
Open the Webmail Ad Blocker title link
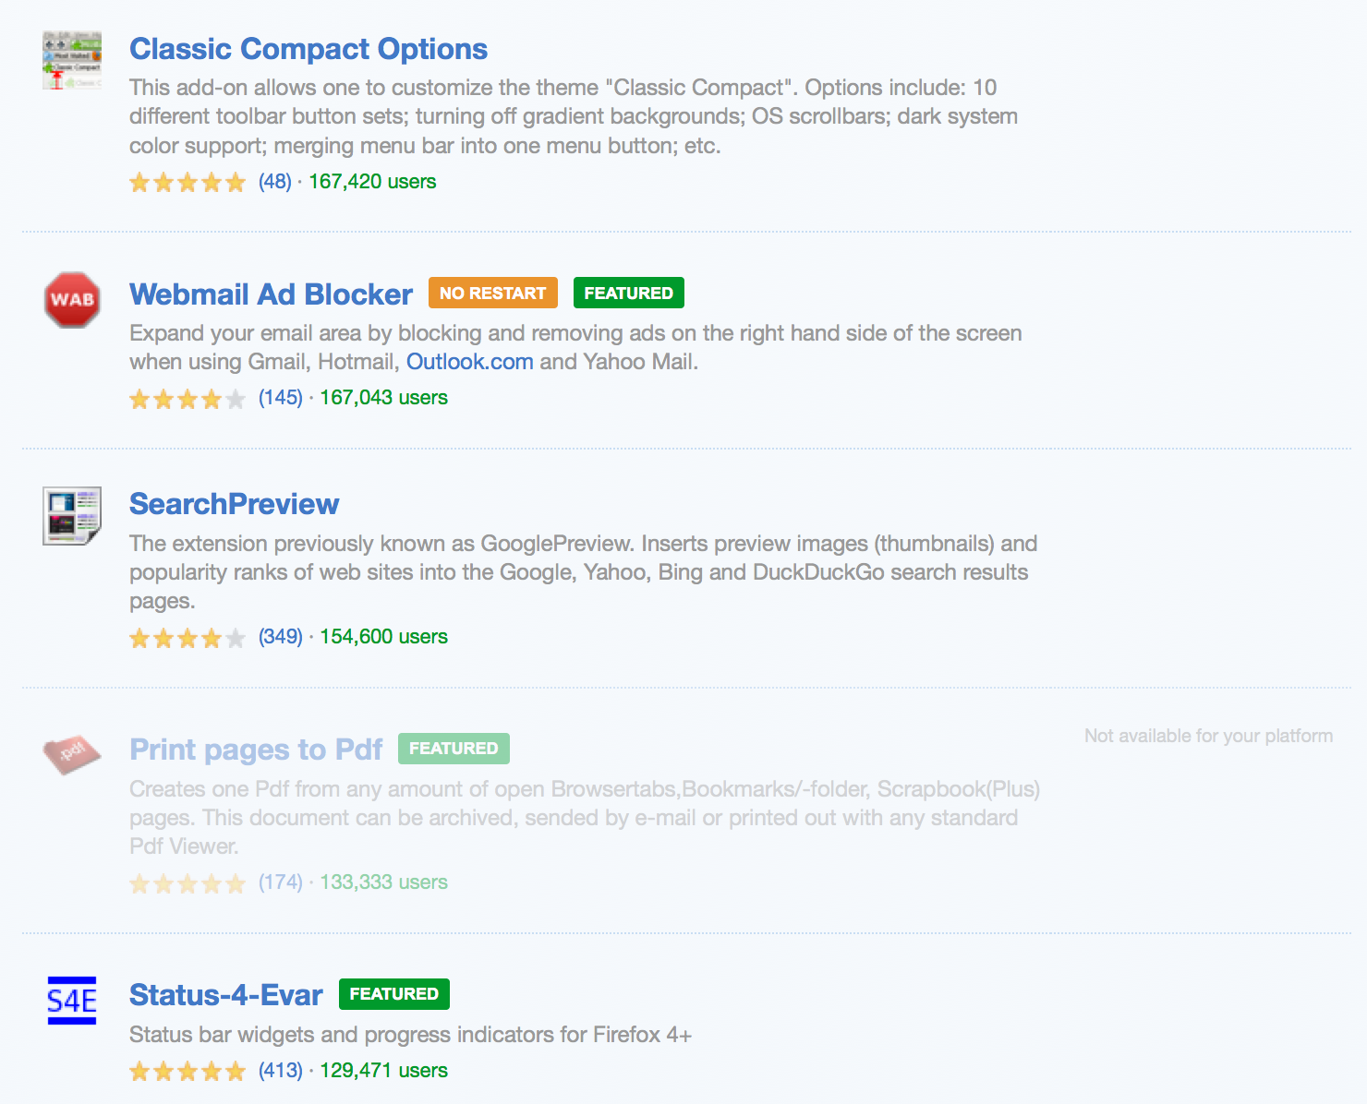(272, 294)
